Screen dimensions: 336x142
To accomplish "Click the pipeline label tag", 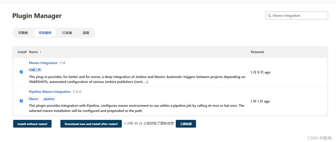I will pyautogui.click(x=49, y=99).
